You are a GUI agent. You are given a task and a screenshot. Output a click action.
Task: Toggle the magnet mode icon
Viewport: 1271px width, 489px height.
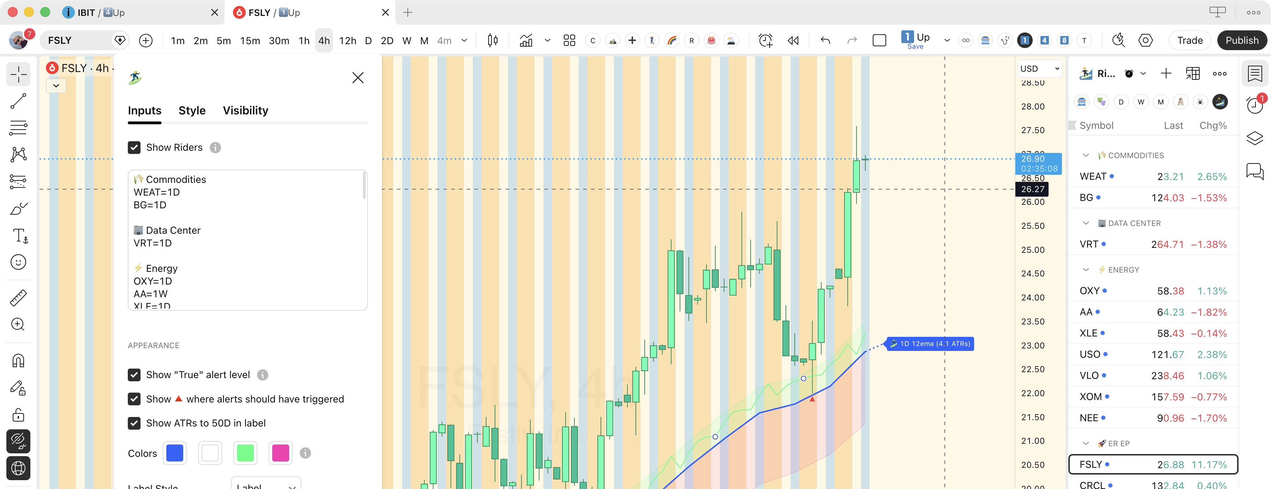pyautogui.click(x=18, y=361)
